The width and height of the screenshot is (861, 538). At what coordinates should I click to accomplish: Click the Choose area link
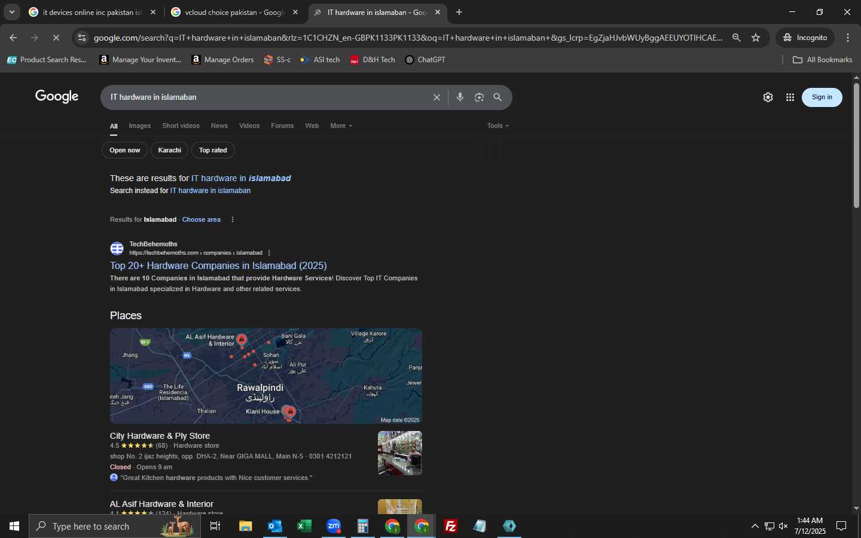point(201,219)
